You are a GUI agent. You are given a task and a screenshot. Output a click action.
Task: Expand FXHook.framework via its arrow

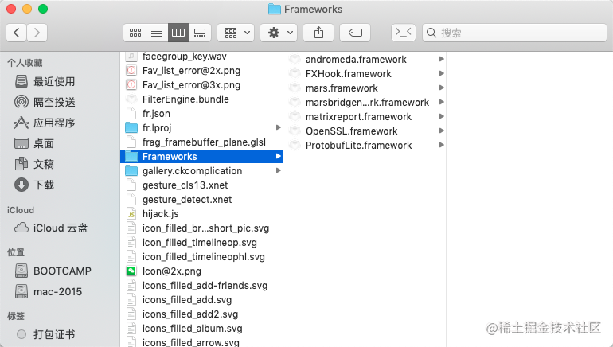pos(441,73)
